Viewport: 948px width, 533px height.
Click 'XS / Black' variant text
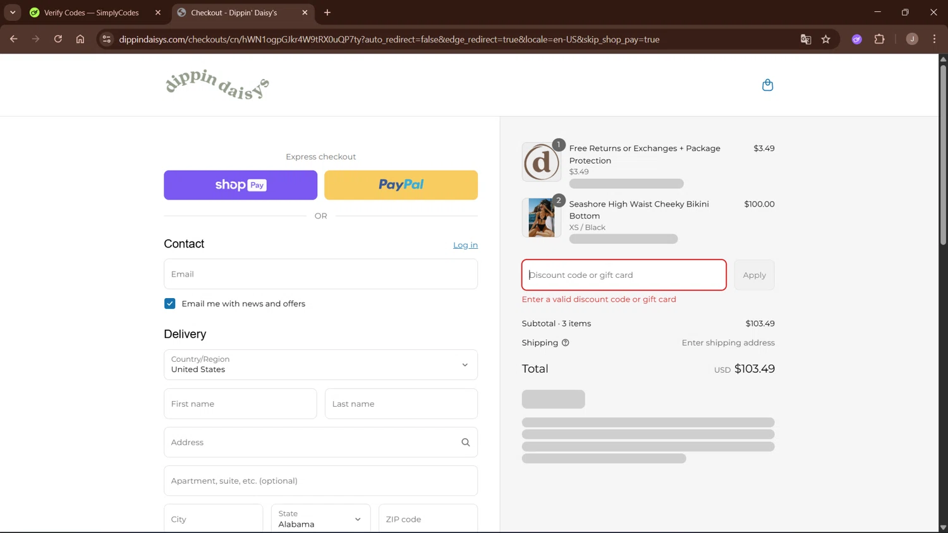587,227
